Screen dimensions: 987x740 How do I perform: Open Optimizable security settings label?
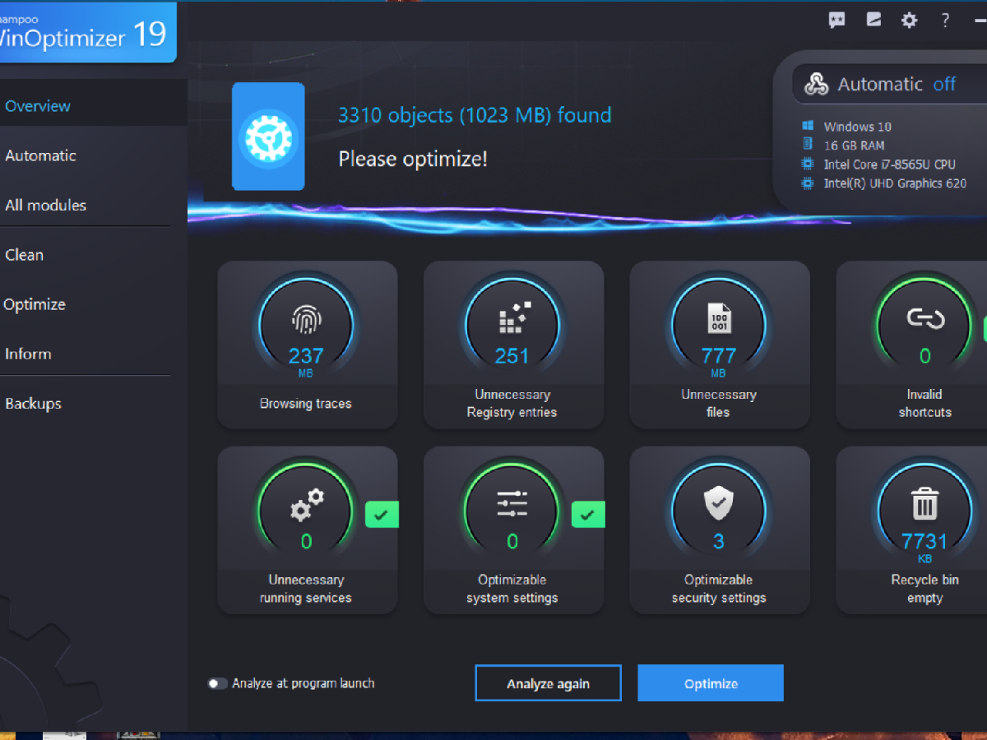[719, 589]
